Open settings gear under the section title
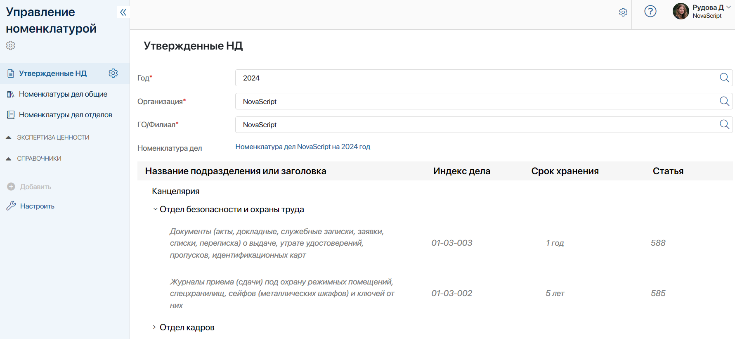Image resolution: width=735 pixels, height=339 pixels. [11, 45]
